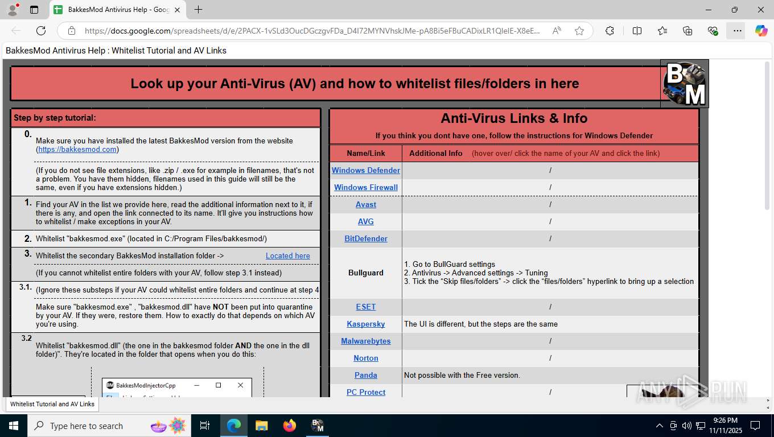
Task: Open the Favorites list icon
Action: click(662, 31)
